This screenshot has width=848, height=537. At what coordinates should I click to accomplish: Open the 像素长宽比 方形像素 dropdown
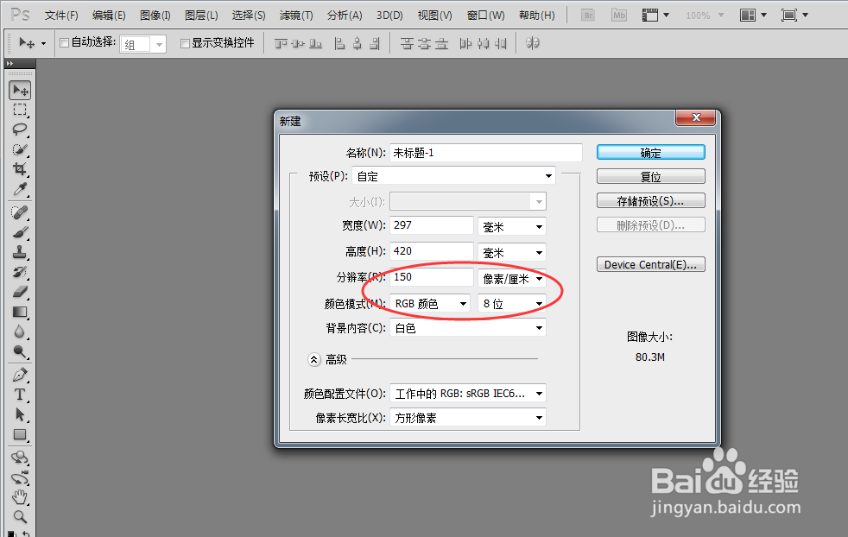(468, 418)
